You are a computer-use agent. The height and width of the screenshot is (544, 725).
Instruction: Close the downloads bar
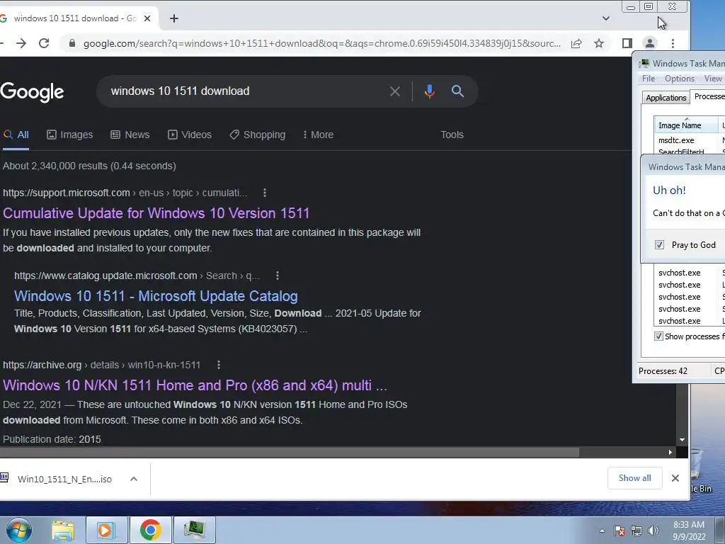pos(675,478)
